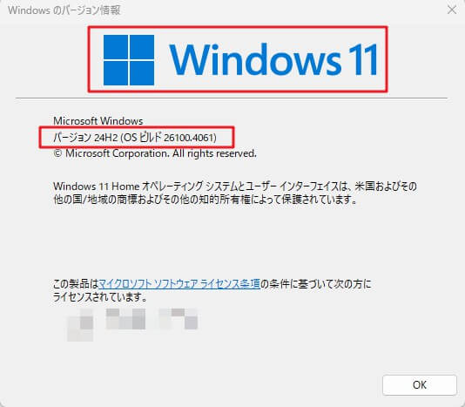Click the copyright symbol before Microsoft Corporation

coord(57,153)
